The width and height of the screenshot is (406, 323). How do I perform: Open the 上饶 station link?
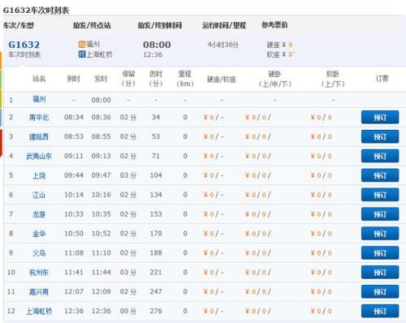coord(39,175)
